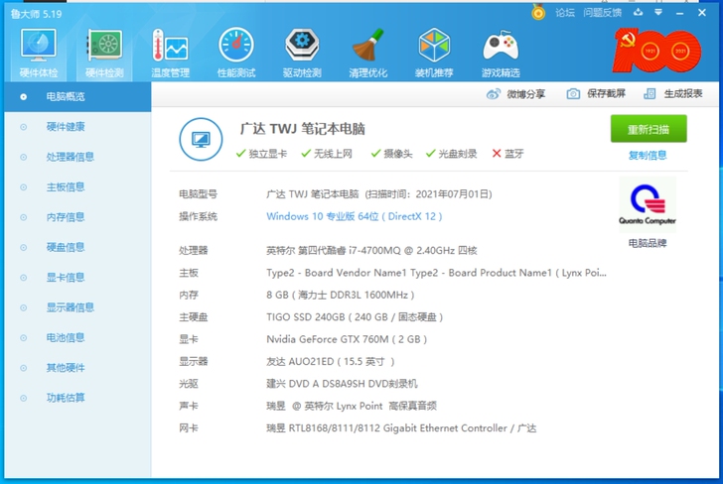Image resolution: width=723 pixels, height=484 pixels.
Task: Click the Quanta Computer brand logo
Action: click(x=647, y=204)
